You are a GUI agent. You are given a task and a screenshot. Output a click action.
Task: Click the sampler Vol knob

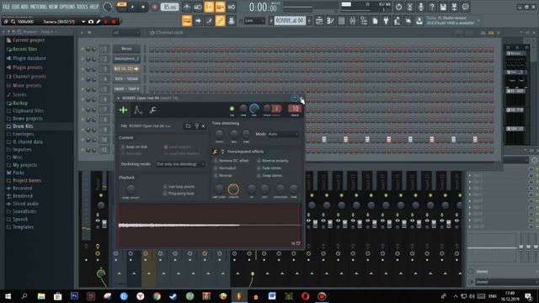[254, 109]
